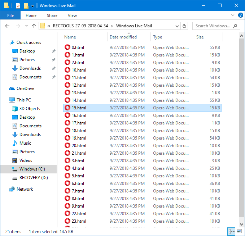Select This PC in navigation pane
The width and height of the screenshot is (245, 236).
click(x=24, y=100)
